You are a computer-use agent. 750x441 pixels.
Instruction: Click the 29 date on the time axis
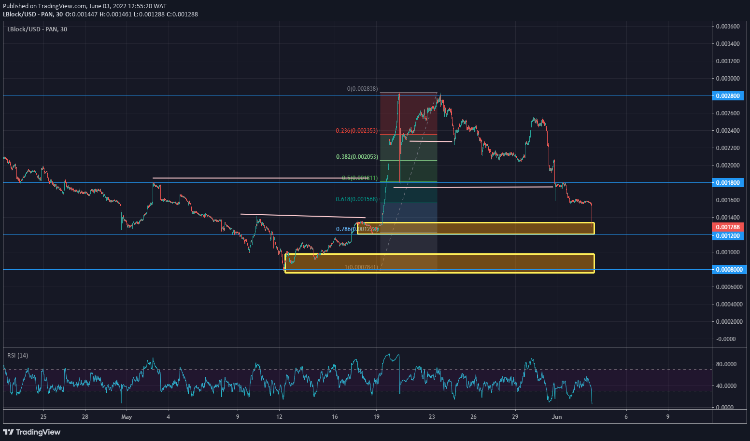(515, 417)
